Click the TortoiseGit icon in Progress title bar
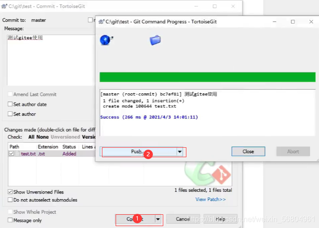The image size is (319, 228). 101,21
